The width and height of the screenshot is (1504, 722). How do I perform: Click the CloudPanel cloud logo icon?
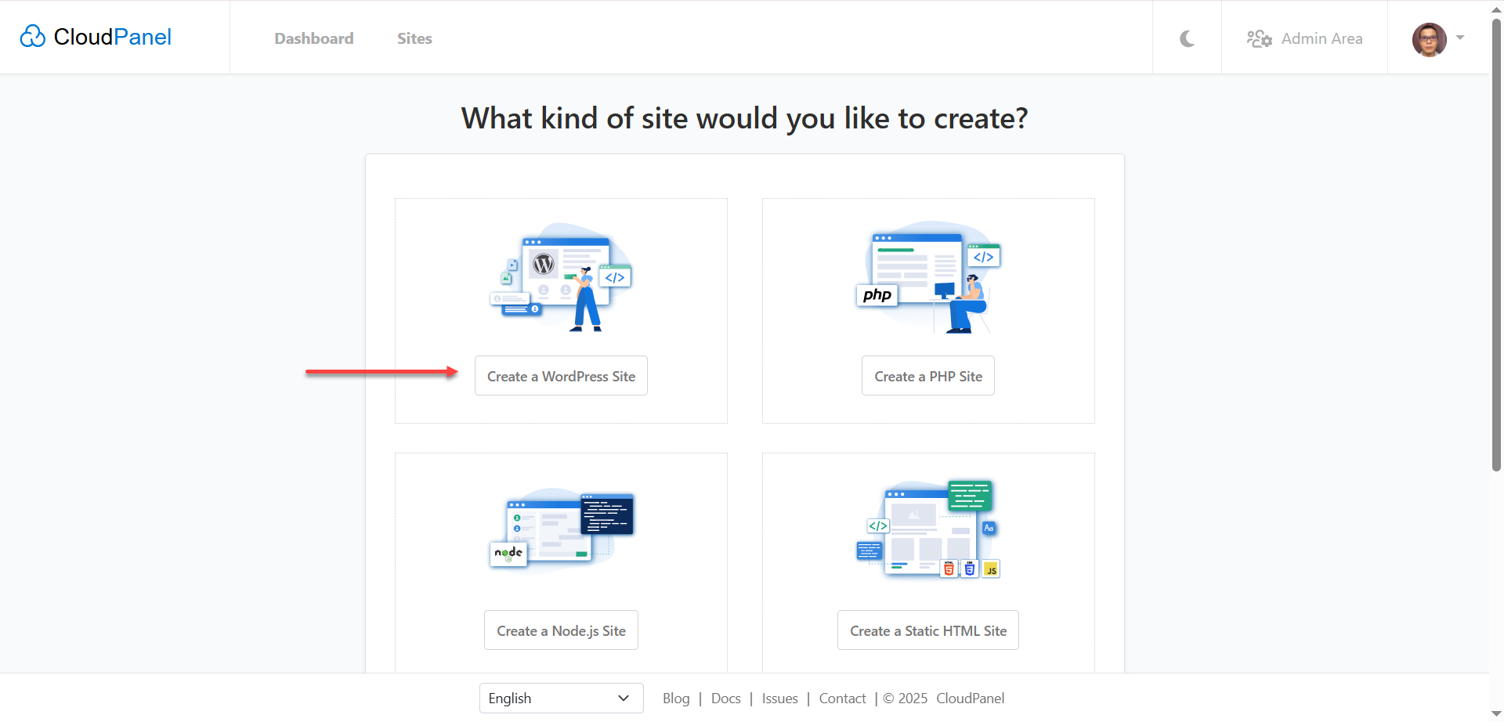coord(32,37)
